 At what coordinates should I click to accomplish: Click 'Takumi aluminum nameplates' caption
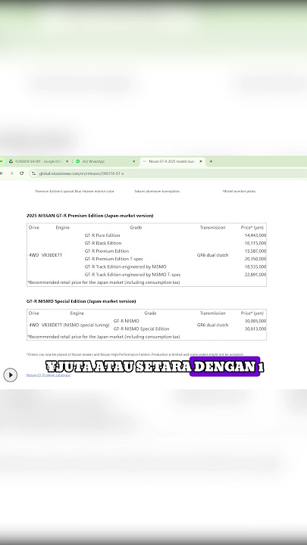pyautogui.click(x=157, y=192)
